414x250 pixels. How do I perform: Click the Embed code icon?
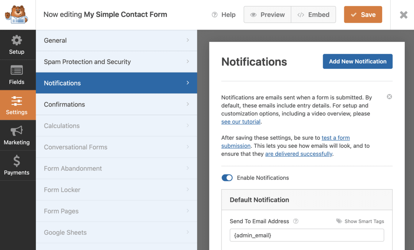coord(301,14)
